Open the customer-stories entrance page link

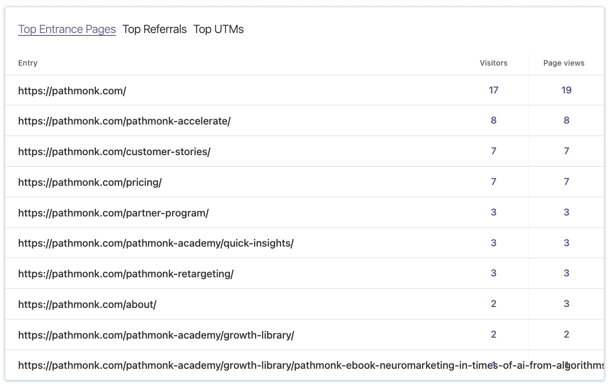point(114,151)
